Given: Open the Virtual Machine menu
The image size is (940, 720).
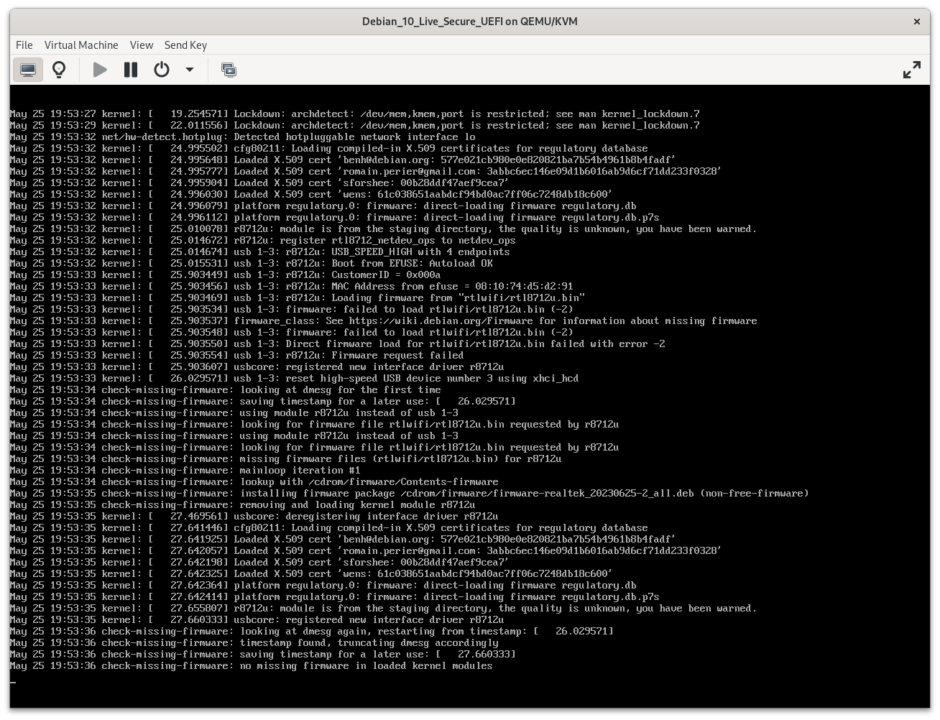Looking at the screenshot, I should click(81, 45).
